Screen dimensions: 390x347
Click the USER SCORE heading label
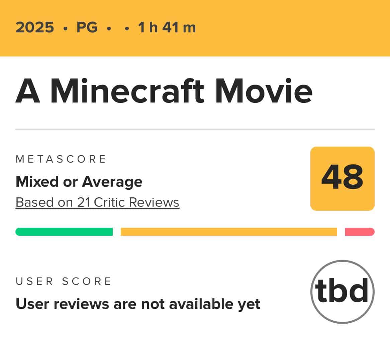(x=64, y=282)
